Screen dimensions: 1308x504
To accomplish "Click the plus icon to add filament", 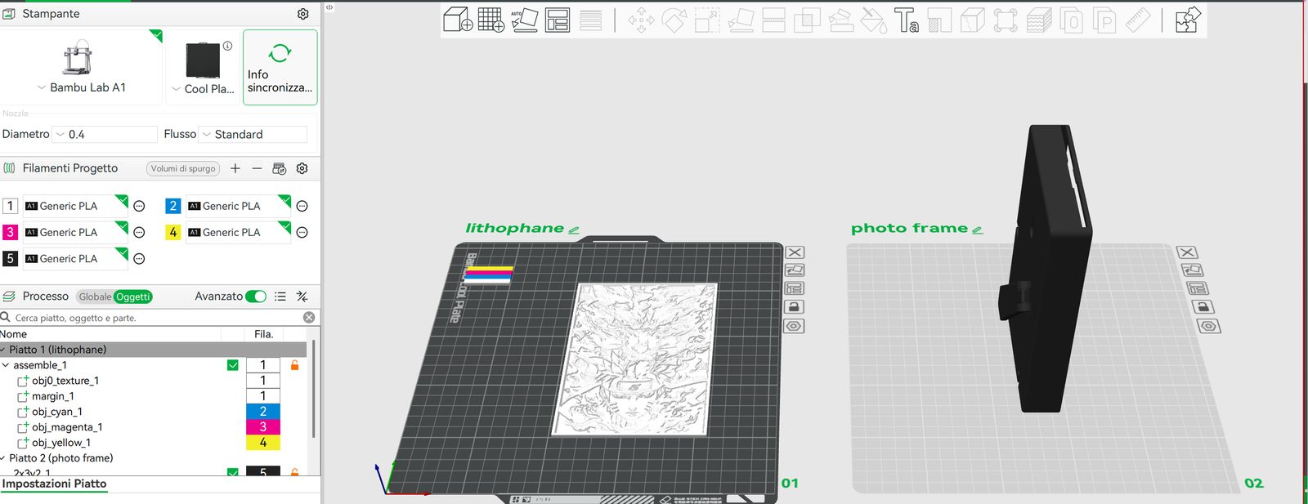I will pyautogui.click(x=235, y=168).
